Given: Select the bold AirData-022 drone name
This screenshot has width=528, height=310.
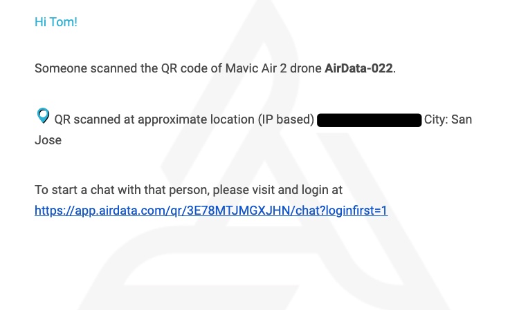Looking at the screenshot, I should (358, 68).
